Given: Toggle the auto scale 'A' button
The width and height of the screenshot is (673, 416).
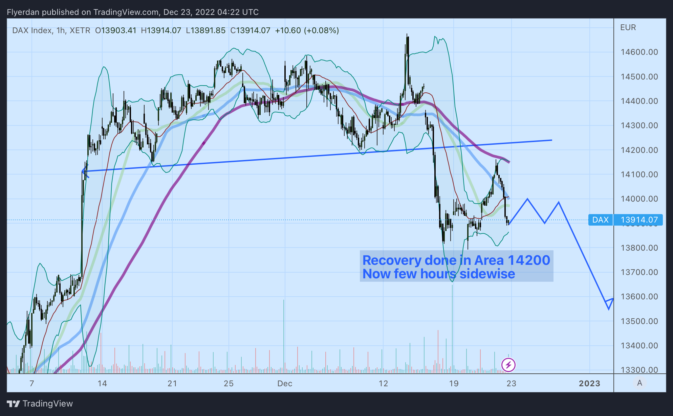Looking at the screenshot, I should (639, 383).
